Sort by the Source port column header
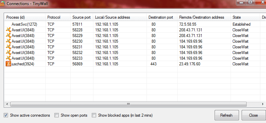Screen dimensions: 266x123 [81, 17]
